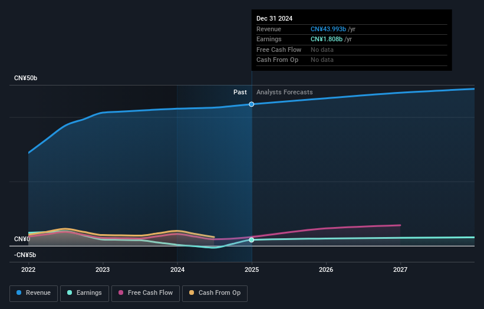Click the tooltip Cash From Op row label

click(277, 60)
